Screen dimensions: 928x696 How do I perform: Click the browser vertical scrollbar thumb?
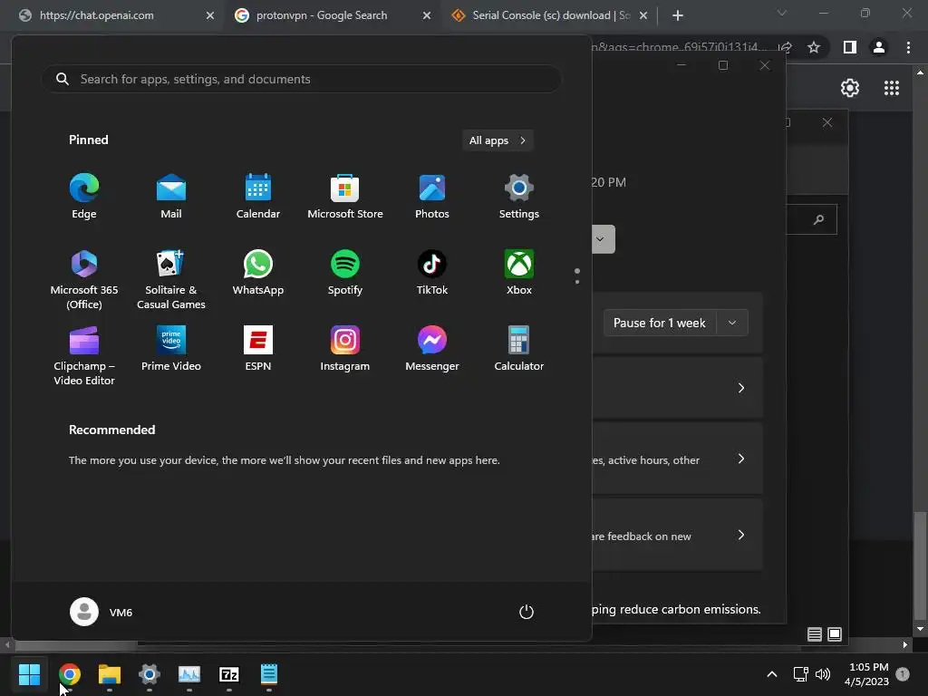[x=920, y=565]
